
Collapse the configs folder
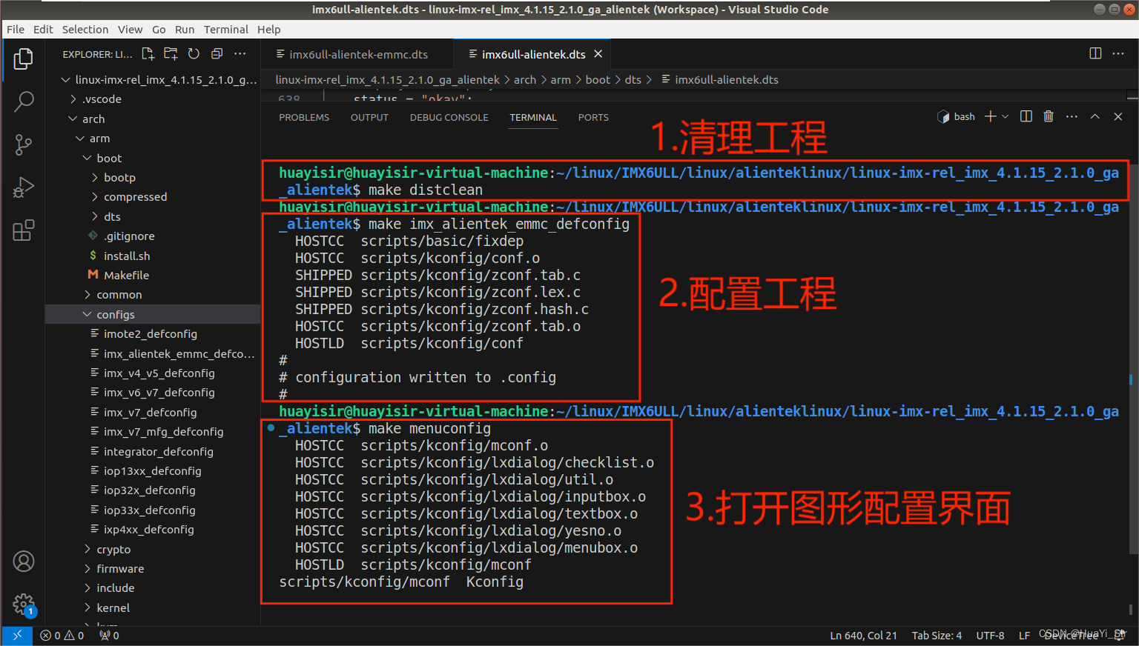click(x=153, y=314)
